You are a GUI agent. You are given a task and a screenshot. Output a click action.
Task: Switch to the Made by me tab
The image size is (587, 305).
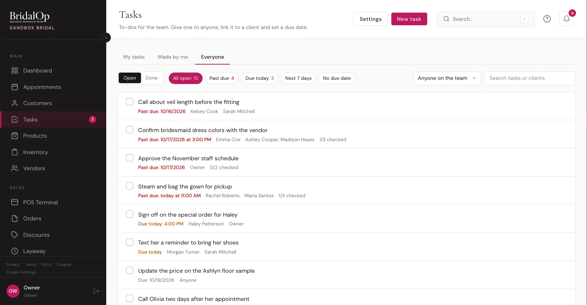pos(173,57)
